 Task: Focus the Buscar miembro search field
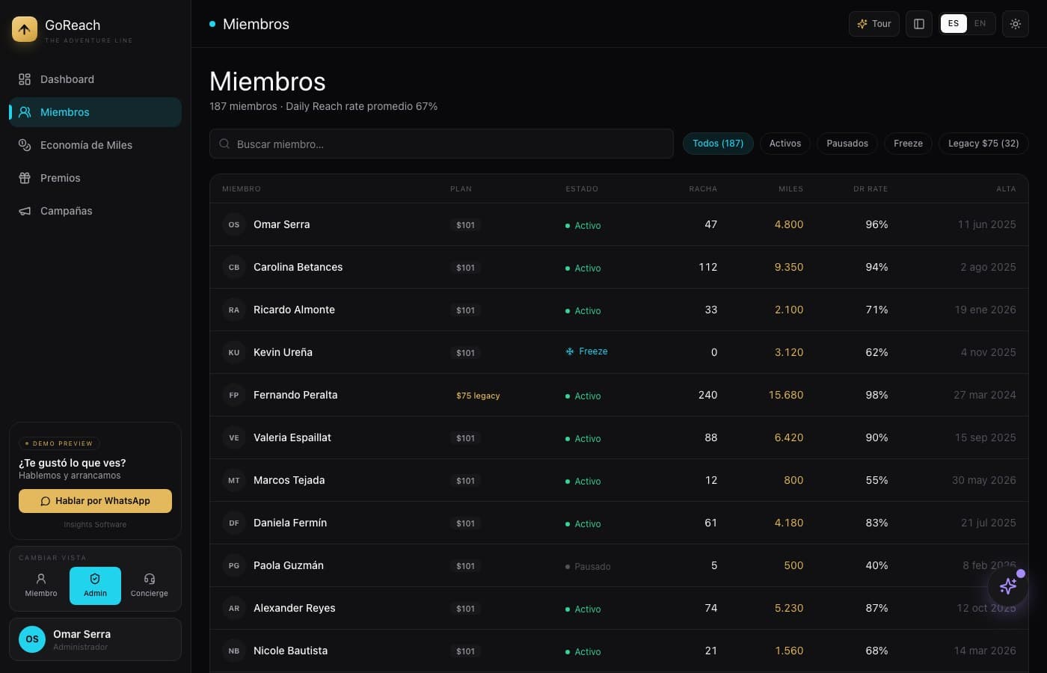click(441, 144)
